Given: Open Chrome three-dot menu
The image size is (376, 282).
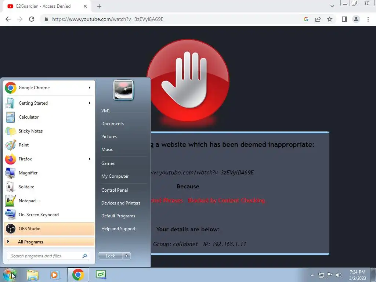Looking at the screenshot, I should 368,19.
